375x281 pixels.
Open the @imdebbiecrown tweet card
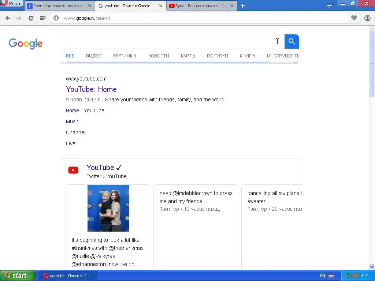tap(196, 227)
